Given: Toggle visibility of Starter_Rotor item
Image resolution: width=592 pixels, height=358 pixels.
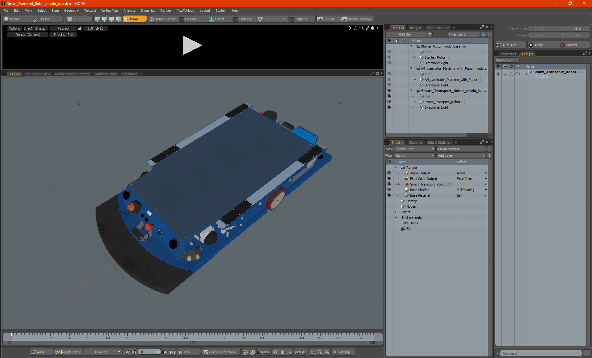Looking at the screenshot, I should [389, 57].
